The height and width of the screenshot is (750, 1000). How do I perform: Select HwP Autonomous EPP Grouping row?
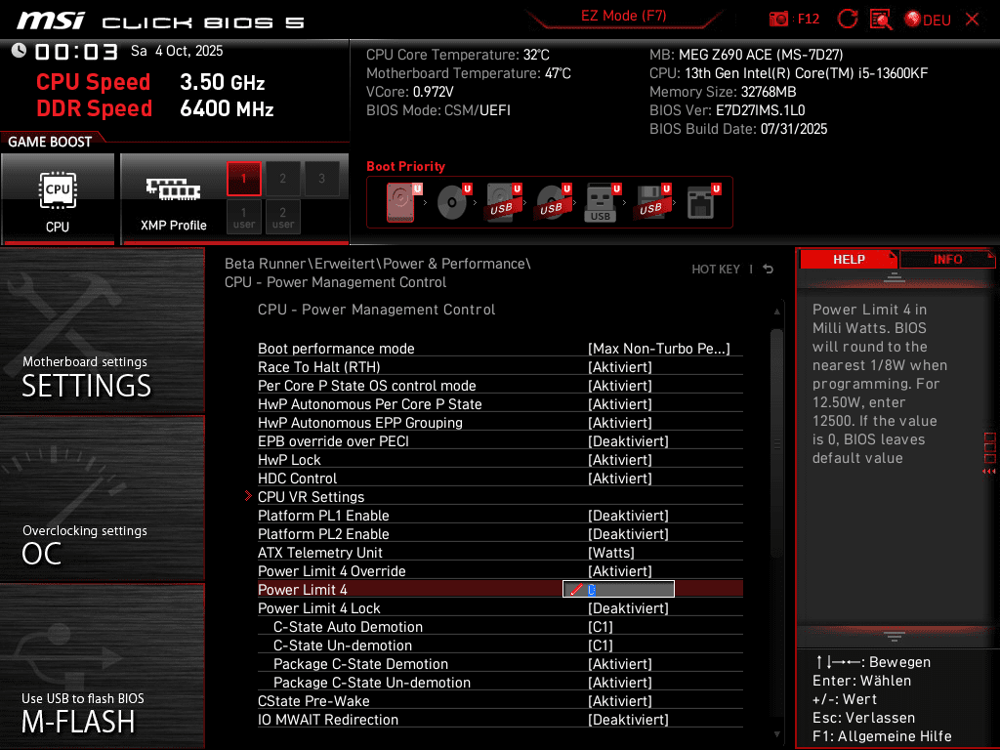[x=500, y=423]
